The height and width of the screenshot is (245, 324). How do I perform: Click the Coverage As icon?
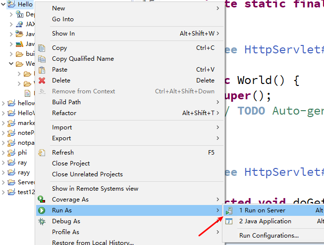point(42,199)
